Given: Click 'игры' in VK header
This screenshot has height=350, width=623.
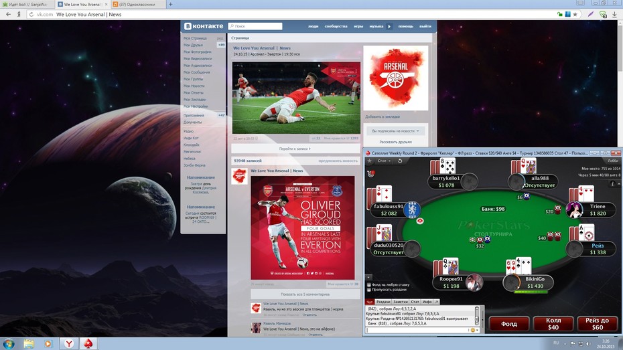Looking at the screenshot, I should point(358,26).
